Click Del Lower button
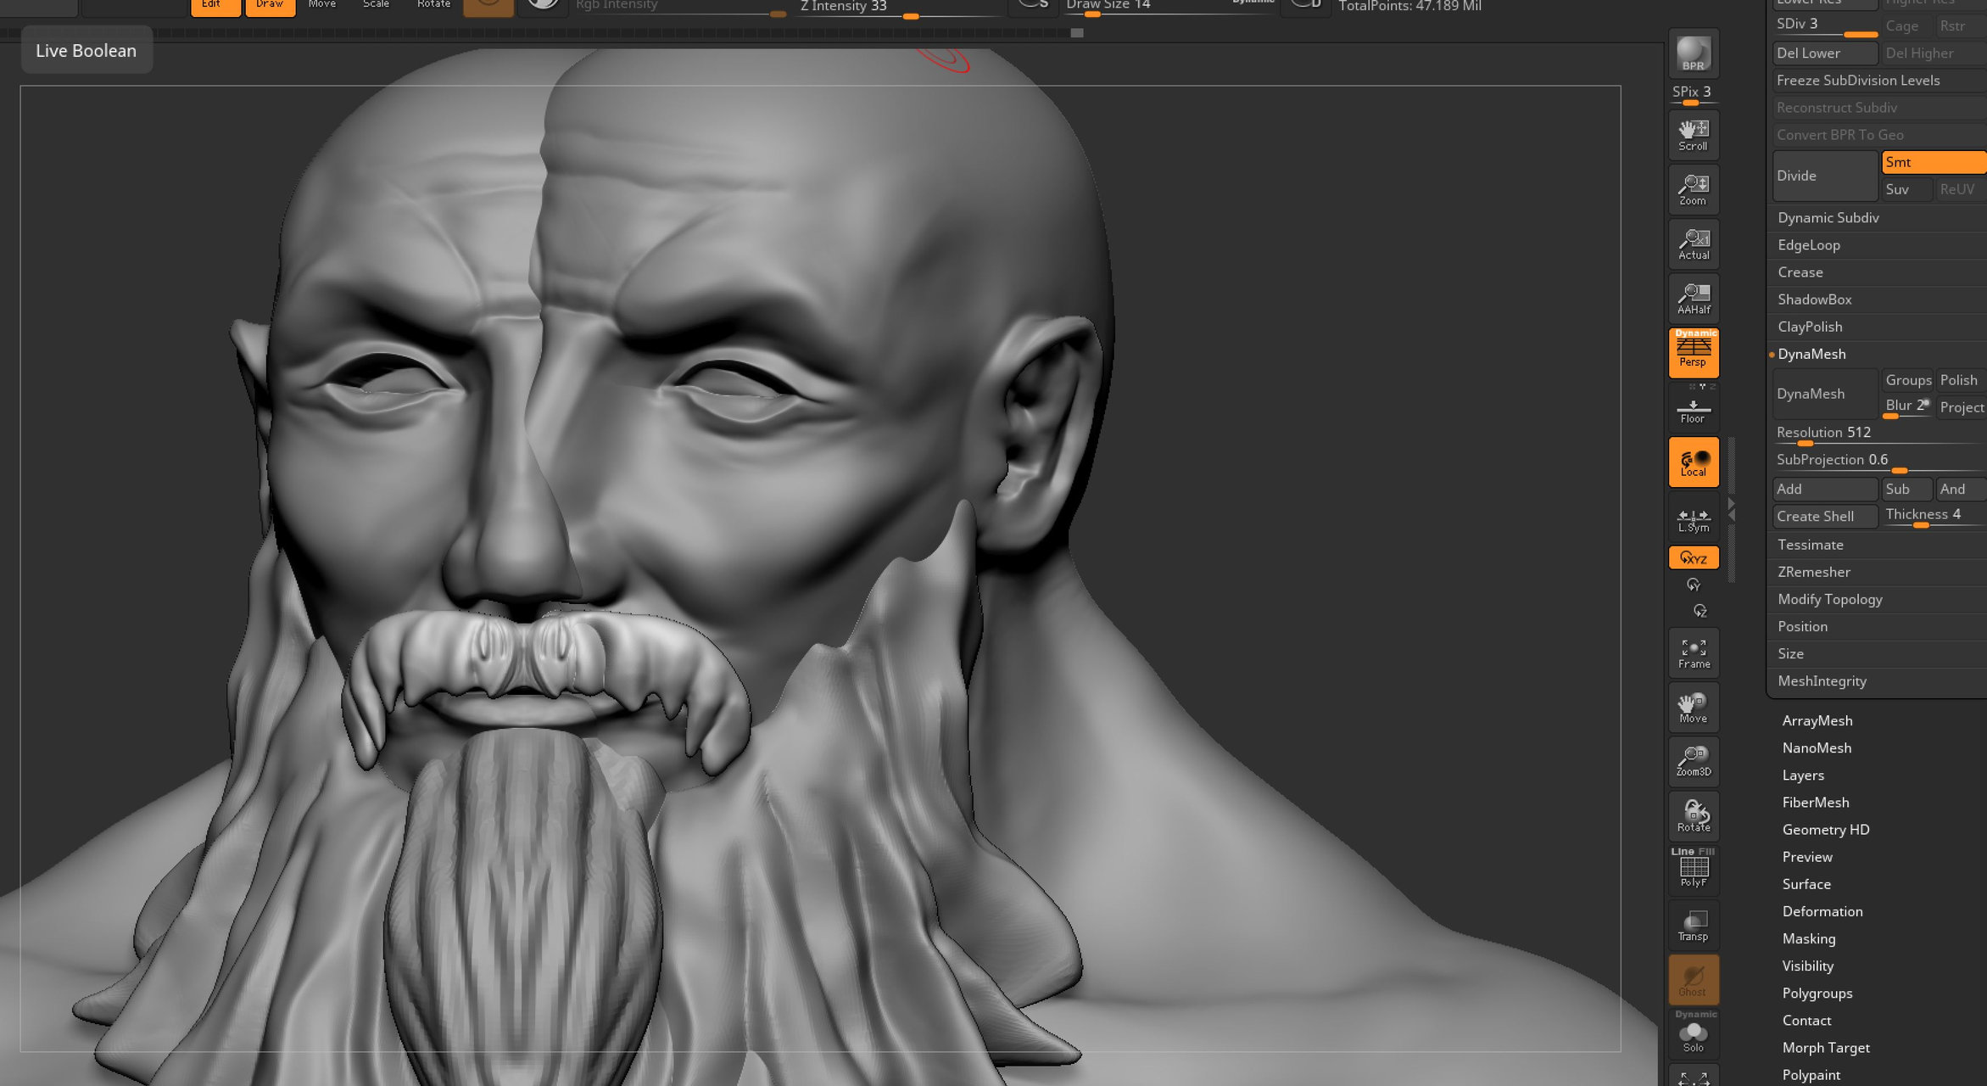 click(x=1824, y=53)
